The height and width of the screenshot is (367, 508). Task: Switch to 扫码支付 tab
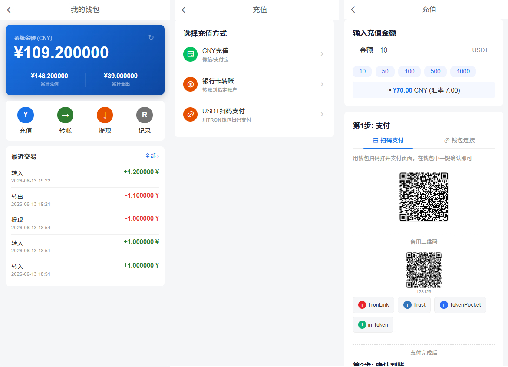(388, 140)
